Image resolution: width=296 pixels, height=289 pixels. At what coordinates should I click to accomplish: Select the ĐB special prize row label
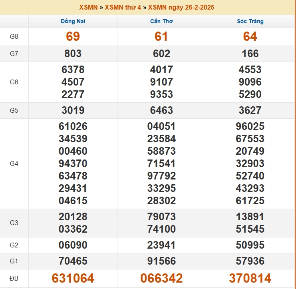[x=14, y=278]
